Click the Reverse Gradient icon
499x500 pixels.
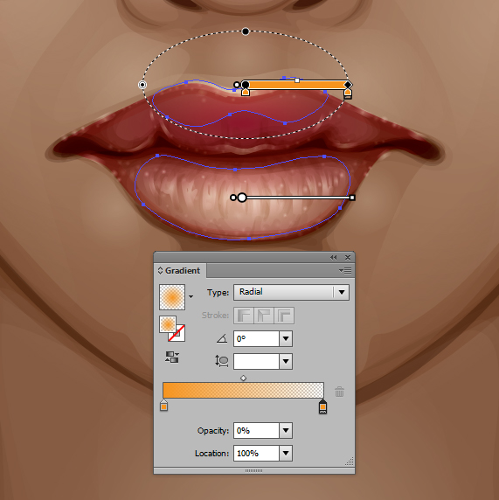point(172,358)
